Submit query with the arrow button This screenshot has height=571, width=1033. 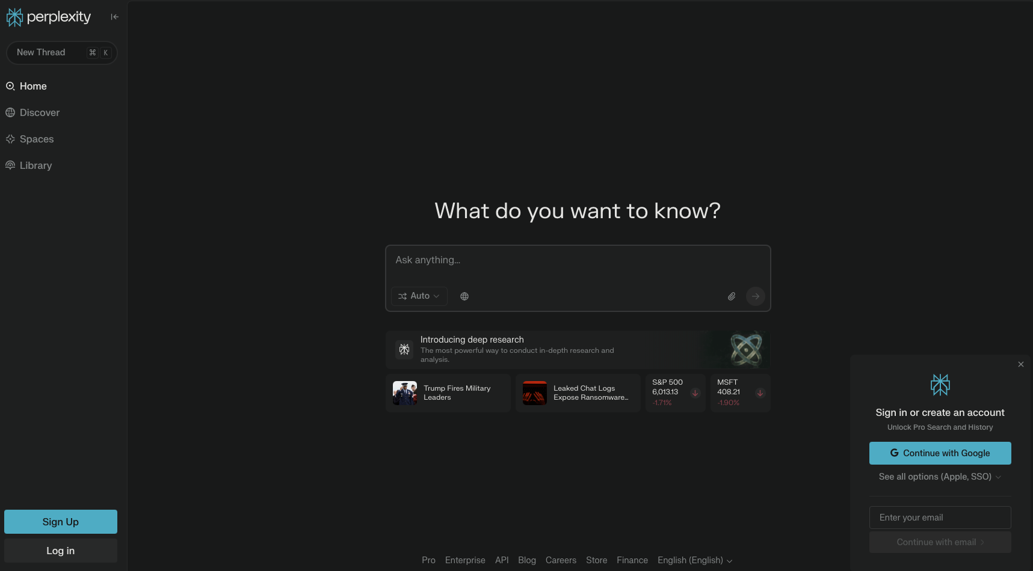pyautogui.click(x=756, y=296)
